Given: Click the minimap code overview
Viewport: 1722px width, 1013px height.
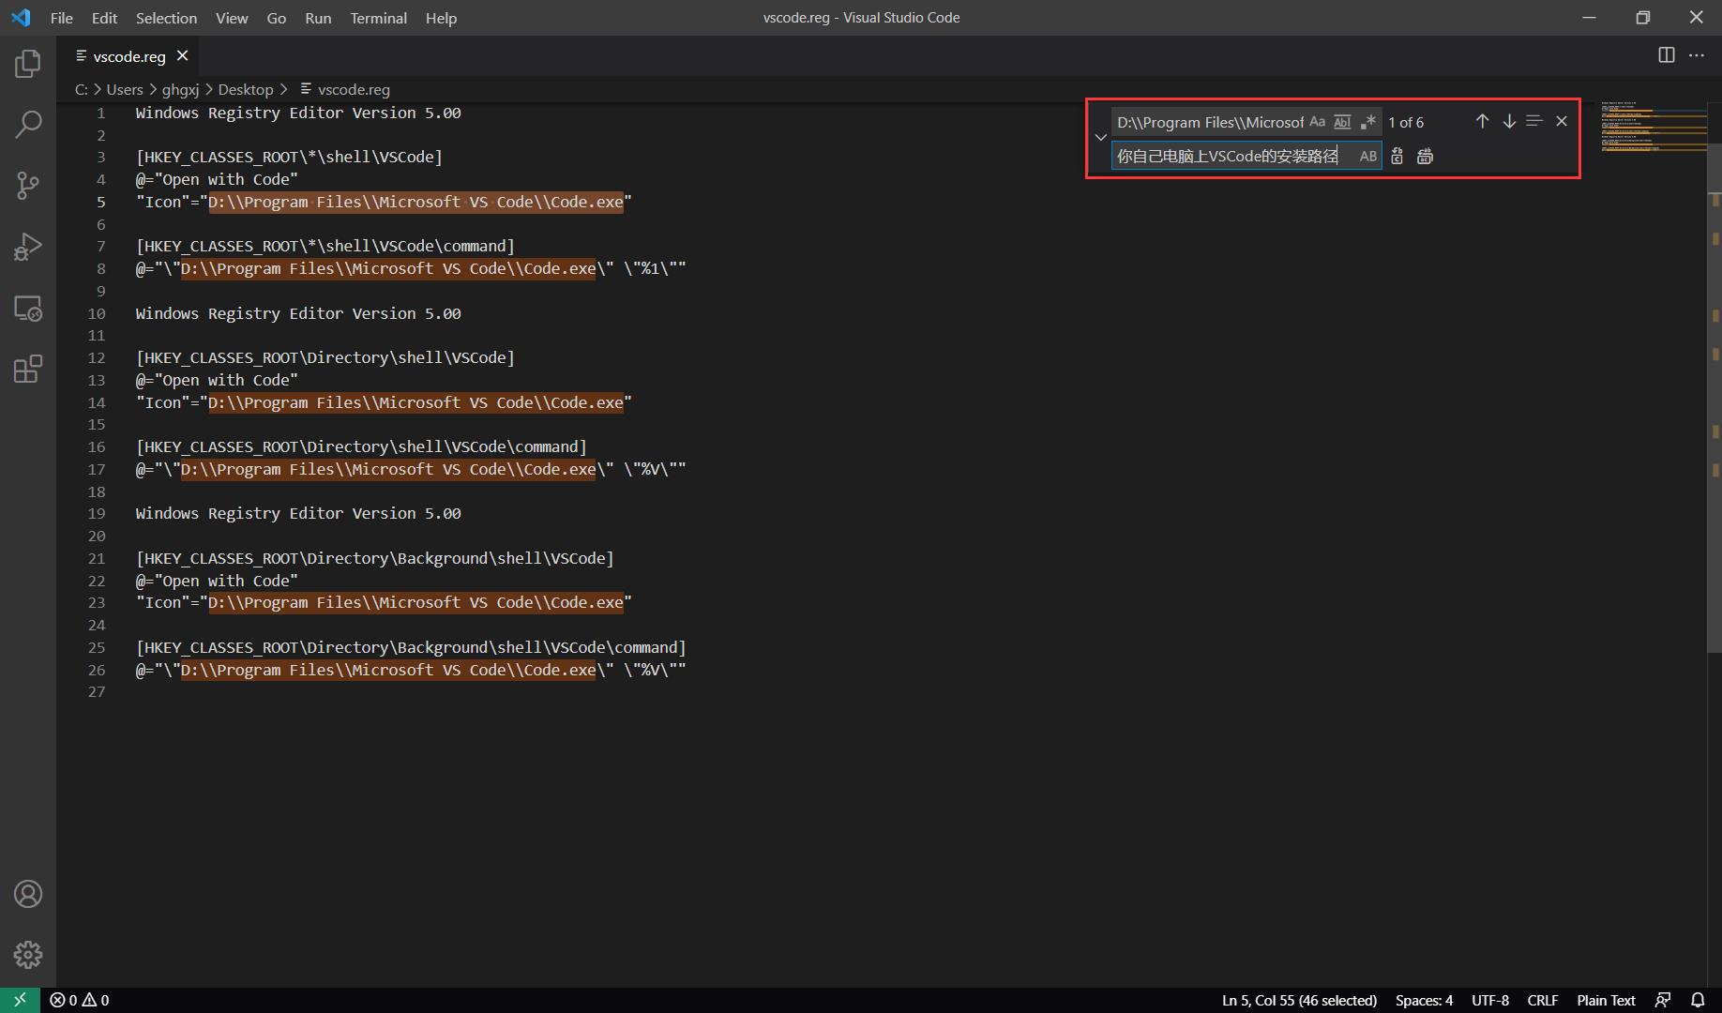Looking at the screenshot, I should tap(1654, 126).
